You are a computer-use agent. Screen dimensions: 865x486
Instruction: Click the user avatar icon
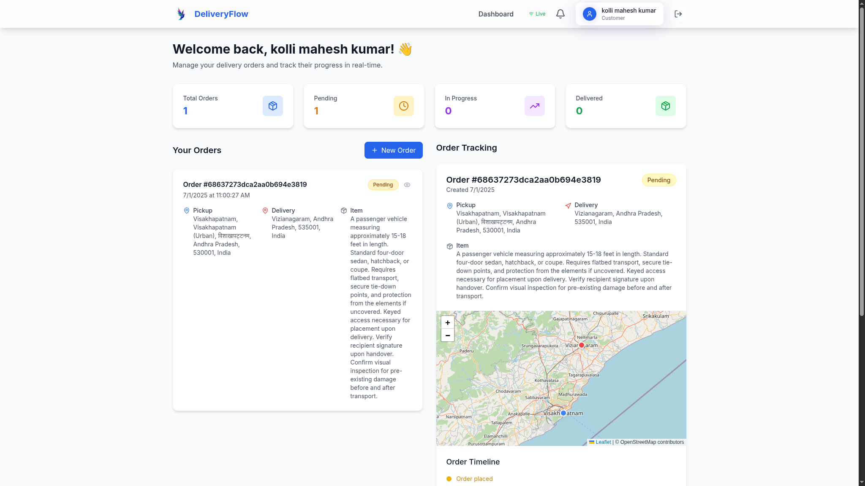589,14
